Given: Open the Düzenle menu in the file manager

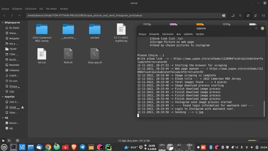Looking at the screenshot, I should coord(17,9).
